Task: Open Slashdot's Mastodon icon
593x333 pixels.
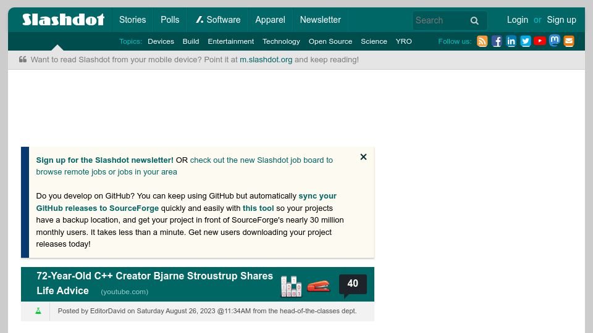Action: tap(555, 41)
